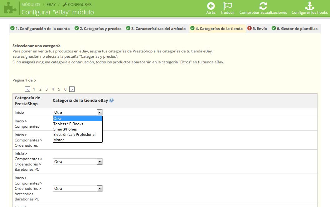Choose Otra in the open dropdown list

click(77, 119)
